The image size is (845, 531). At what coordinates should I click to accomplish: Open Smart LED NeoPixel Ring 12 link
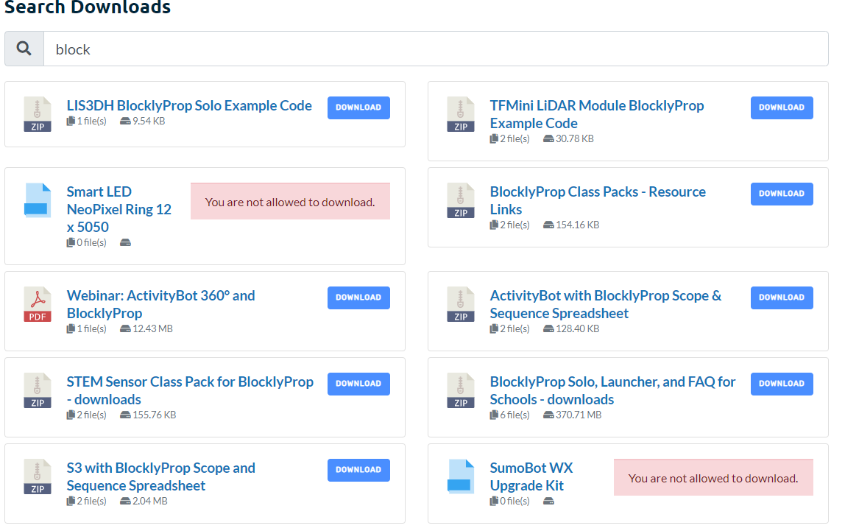coord(119,209)
